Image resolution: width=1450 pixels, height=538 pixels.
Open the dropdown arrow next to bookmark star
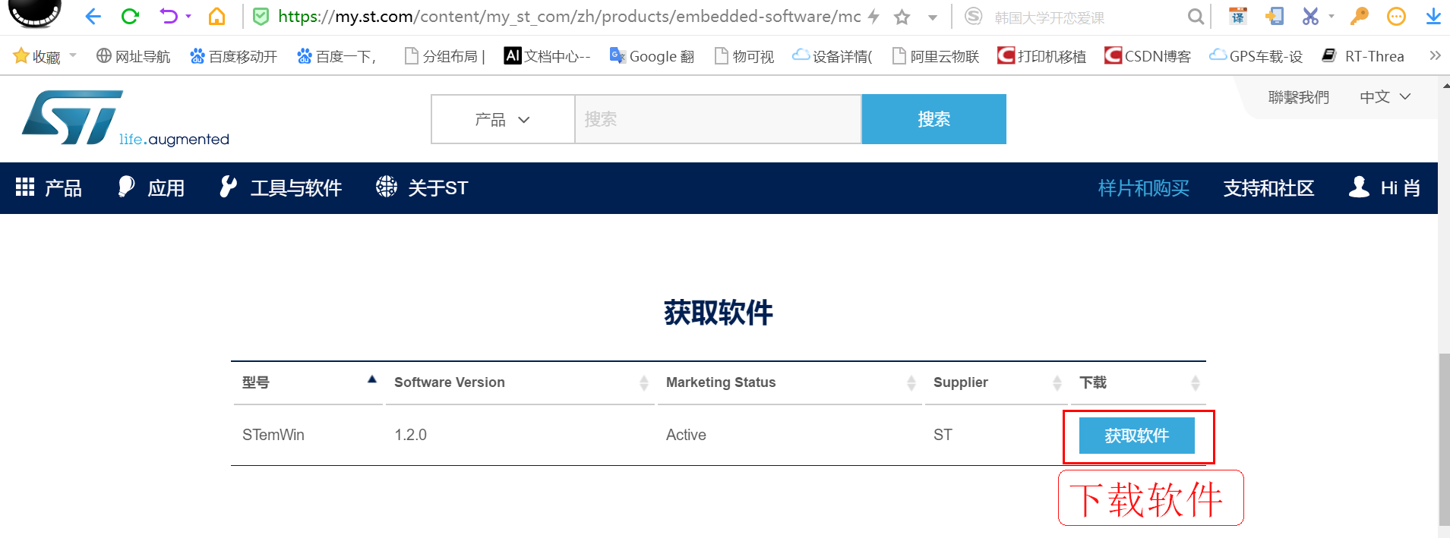[933, 17]
